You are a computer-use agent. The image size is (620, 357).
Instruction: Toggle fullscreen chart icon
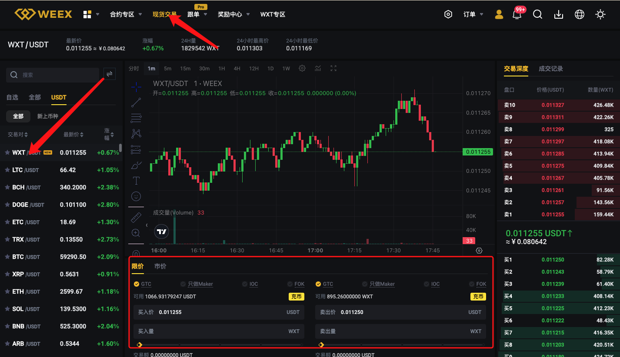coord(333,68)
